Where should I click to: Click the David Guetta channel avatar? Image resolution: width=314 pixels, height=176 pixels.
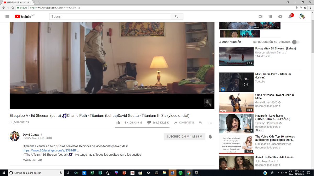coord(15,136)
